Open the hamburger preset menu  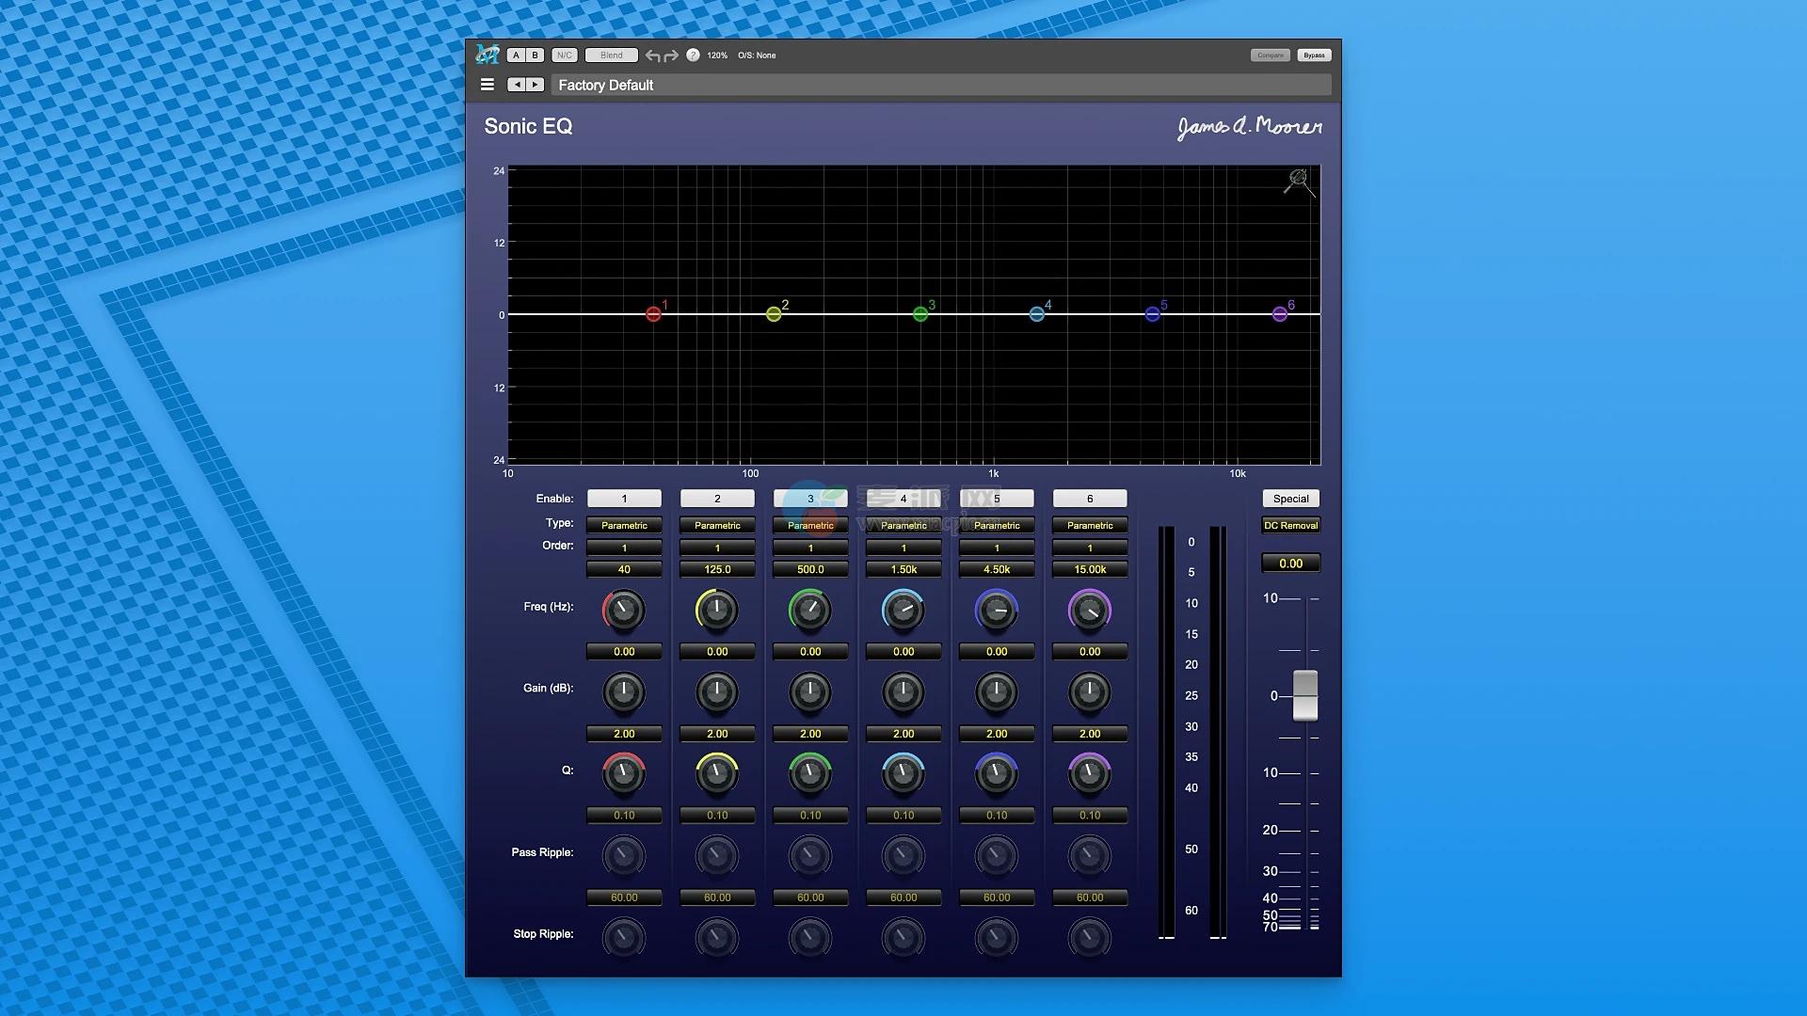pos(488,85)
